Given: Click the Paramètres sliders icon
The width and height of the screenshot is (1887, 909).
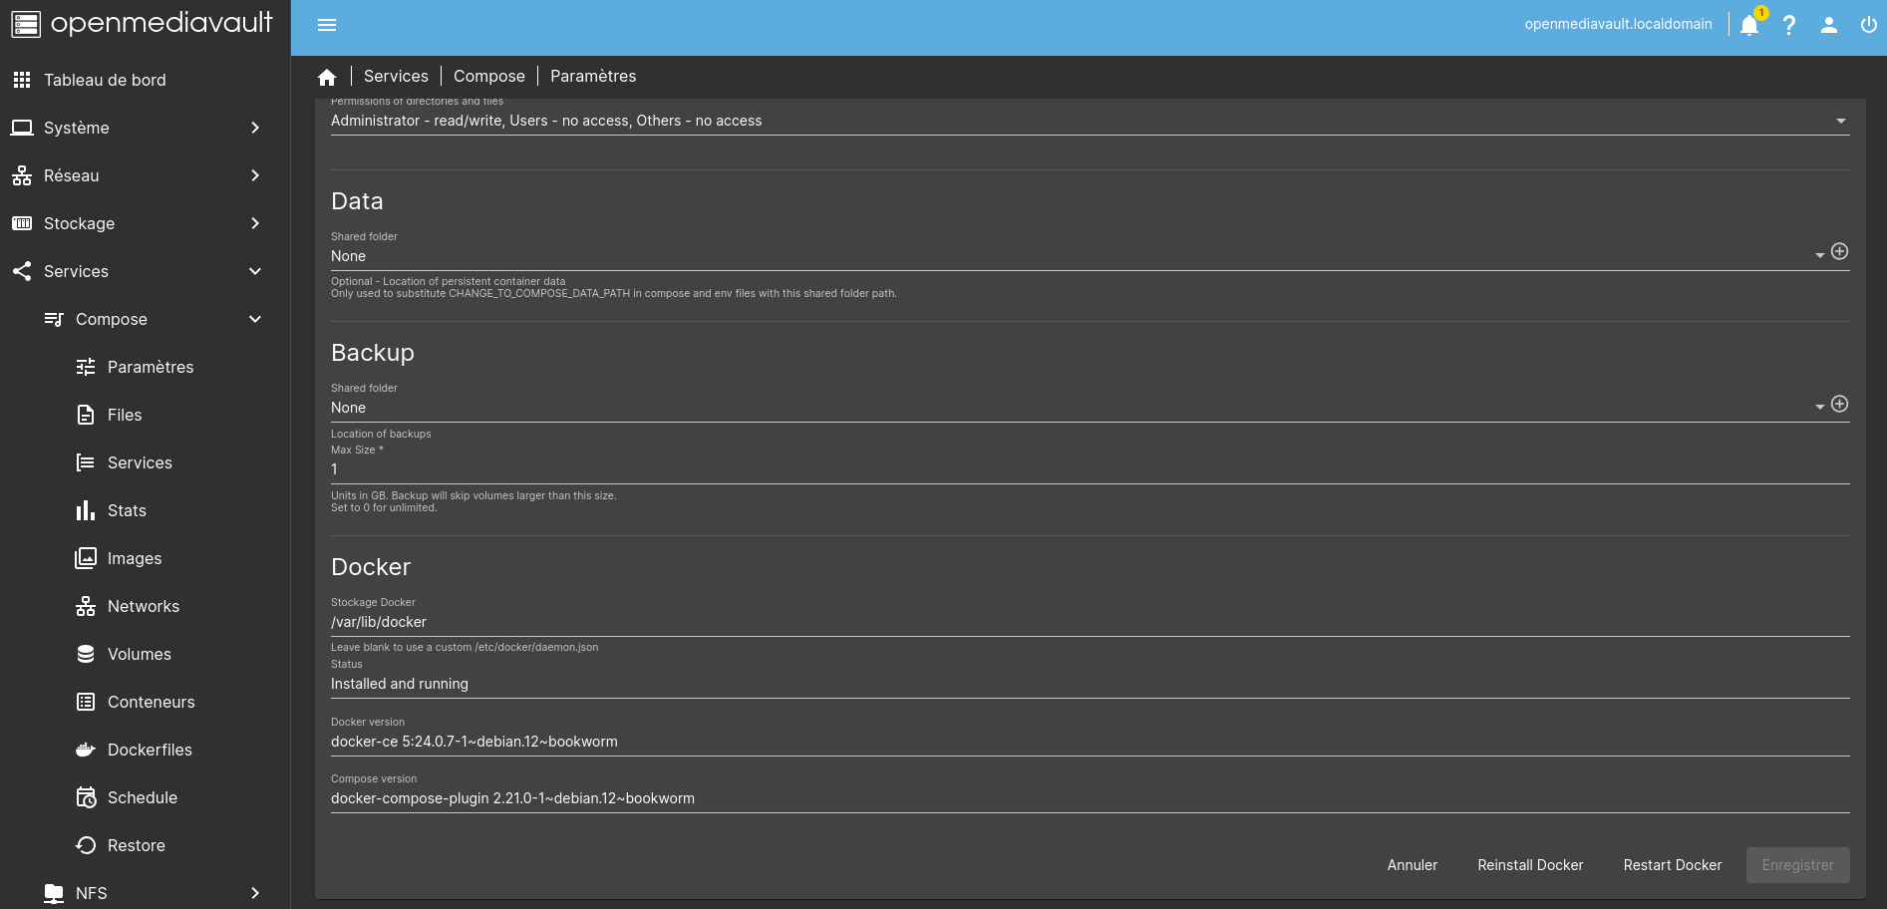Looking at the screenshot, I should click(86, 367).
